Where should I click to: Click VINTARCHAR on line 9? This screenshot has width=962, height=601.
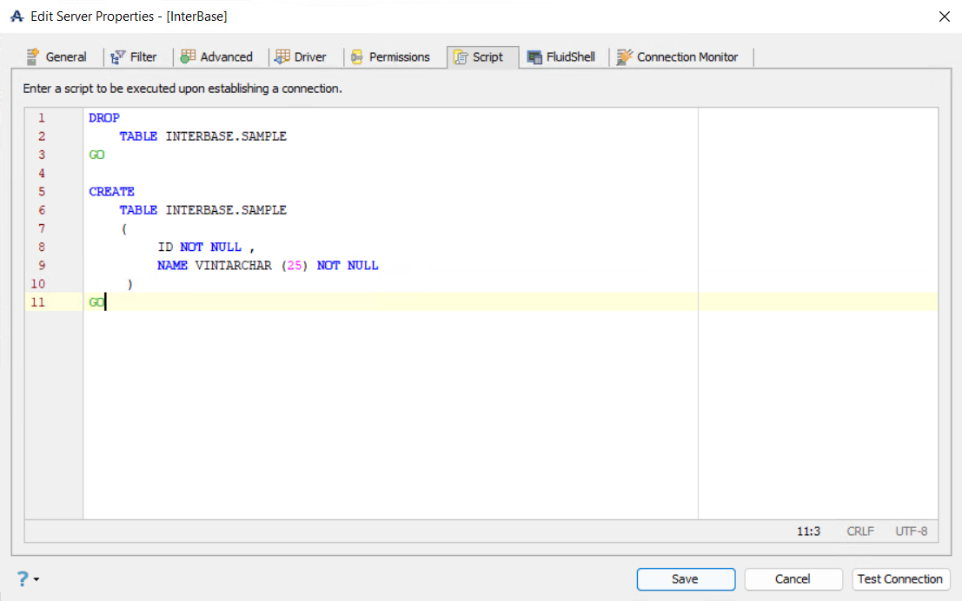click(233, 265)
